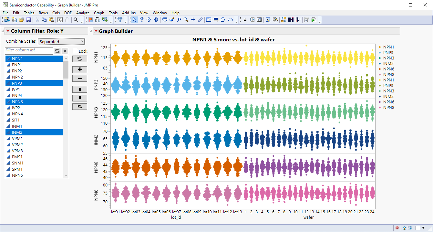Activate the Annotate text tool

(x=209, y=20)
